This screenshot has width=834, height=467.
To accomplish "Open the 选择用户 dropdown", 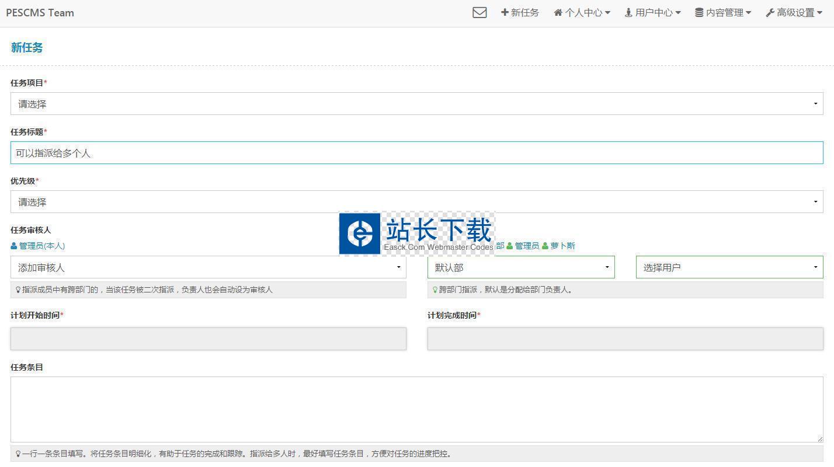I will point(729,267).
